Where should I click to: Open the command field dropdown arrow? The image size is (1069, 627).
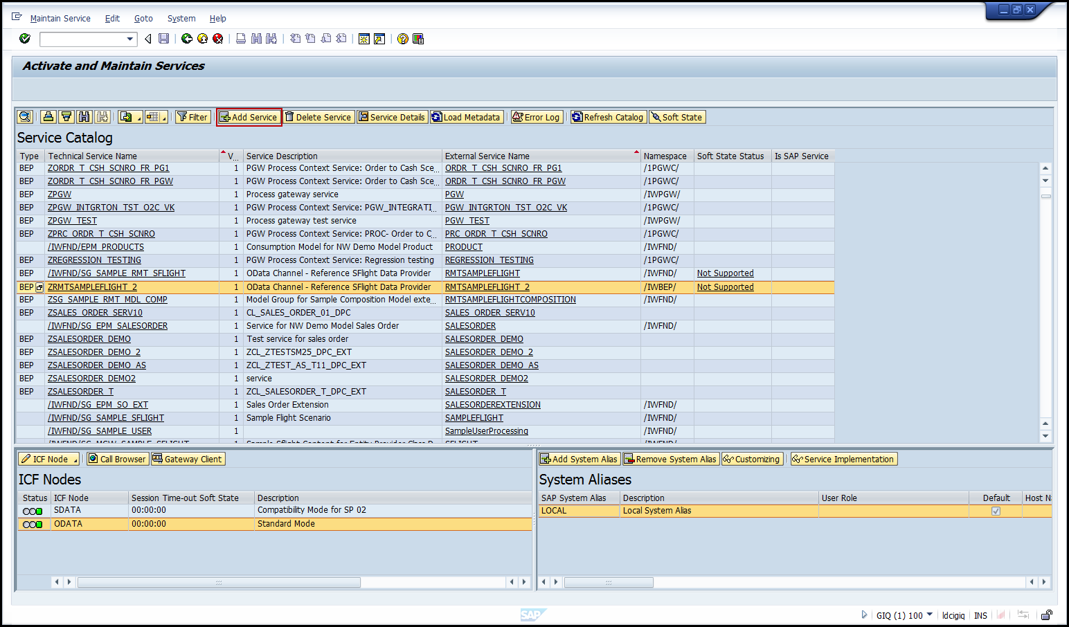tap(129, 39)
